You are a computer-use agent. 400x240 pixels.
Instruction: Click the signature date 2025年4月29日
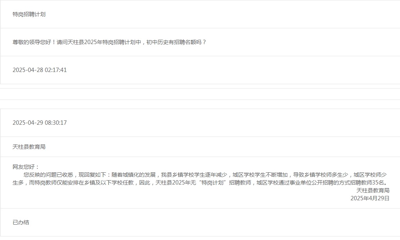(370, 198)
